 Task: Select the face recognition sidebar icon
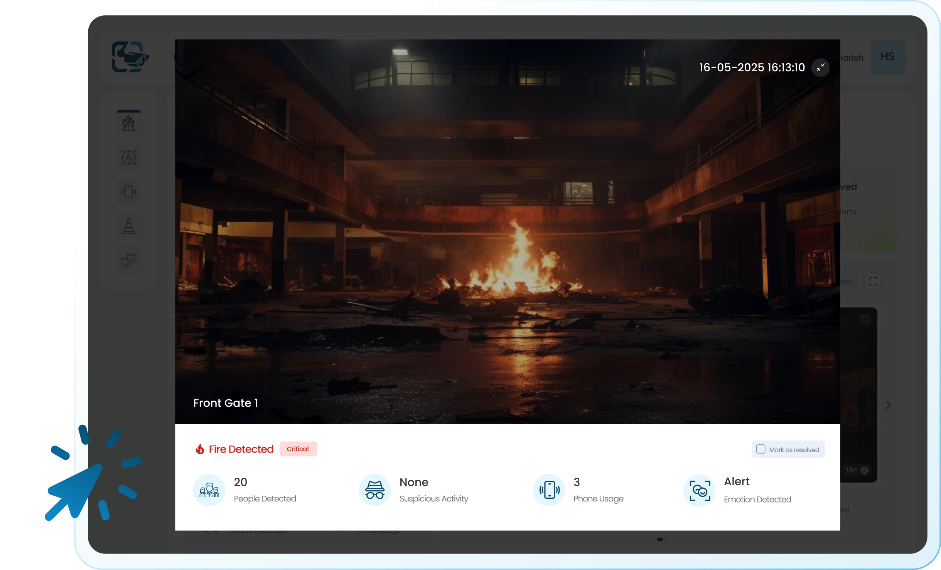pyautogui.click(x=129, y=158)
